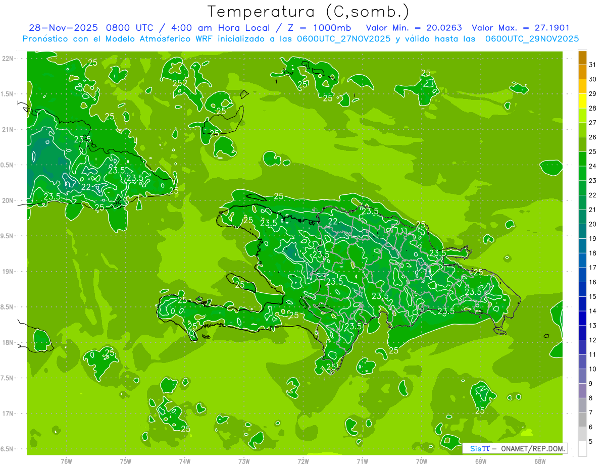Click the "72W" longitude axis label
This screenshot has height=468, width=606.
[x=303, y=461]
